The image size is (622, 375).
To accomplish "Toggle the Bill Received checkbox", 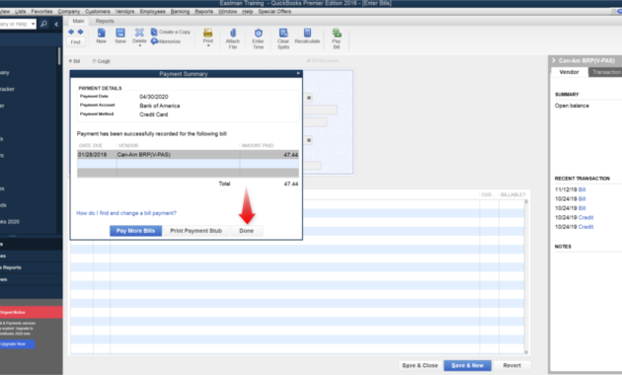I will [309, 60].
